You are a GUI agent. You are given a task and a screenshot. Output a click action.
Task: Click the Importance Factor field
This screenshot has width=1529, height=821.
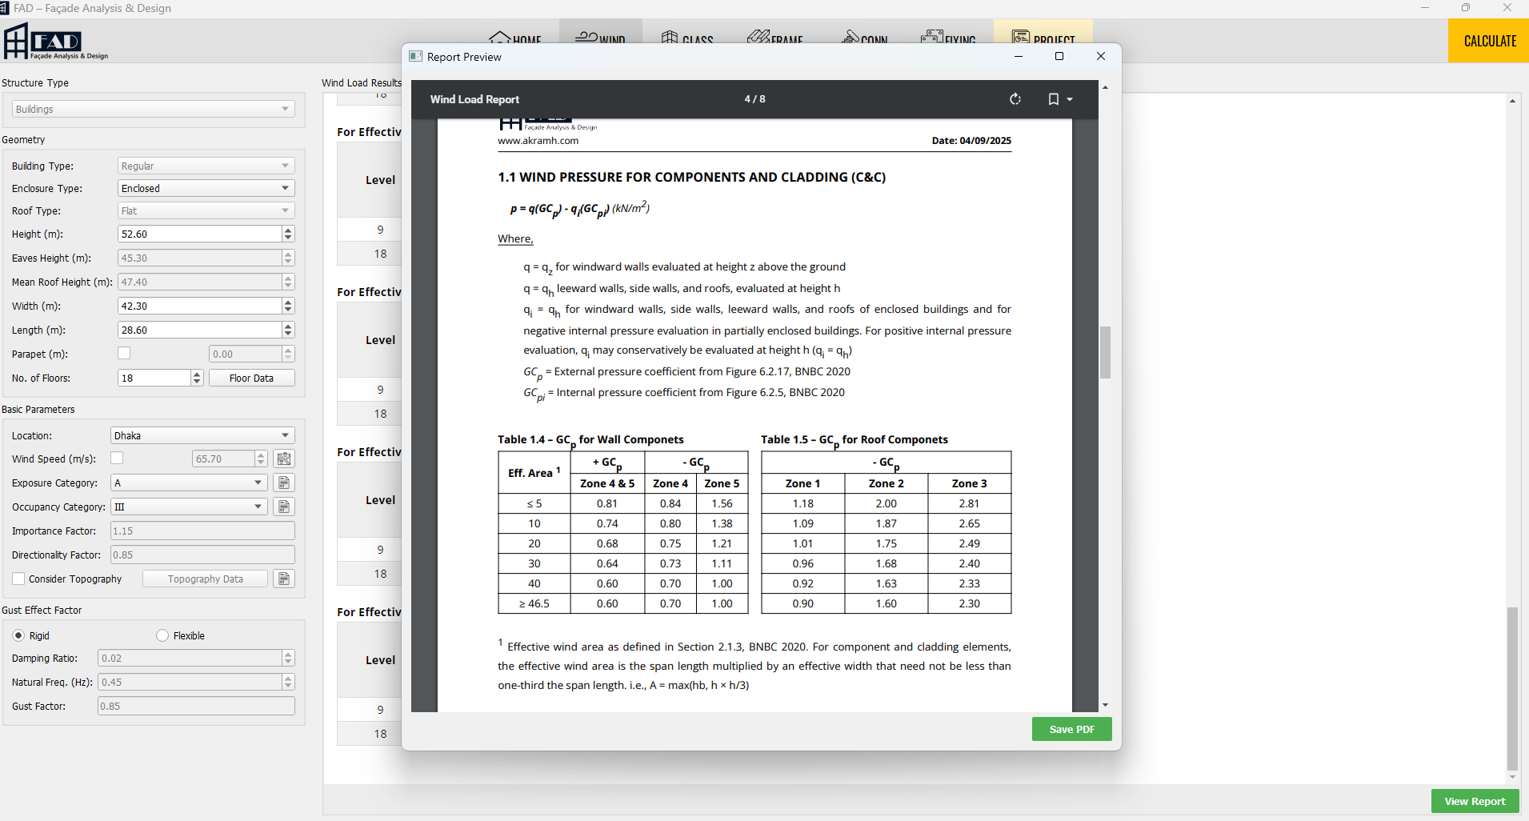[202, 531]
